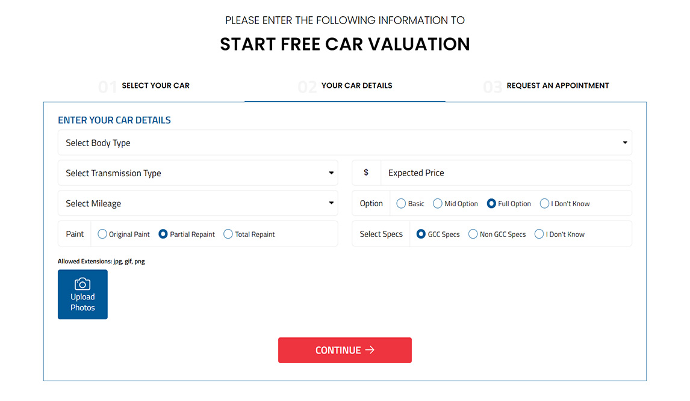Select Non GCC Specs radio button
This screenshot has height=401, width=690.
(473, 234)
